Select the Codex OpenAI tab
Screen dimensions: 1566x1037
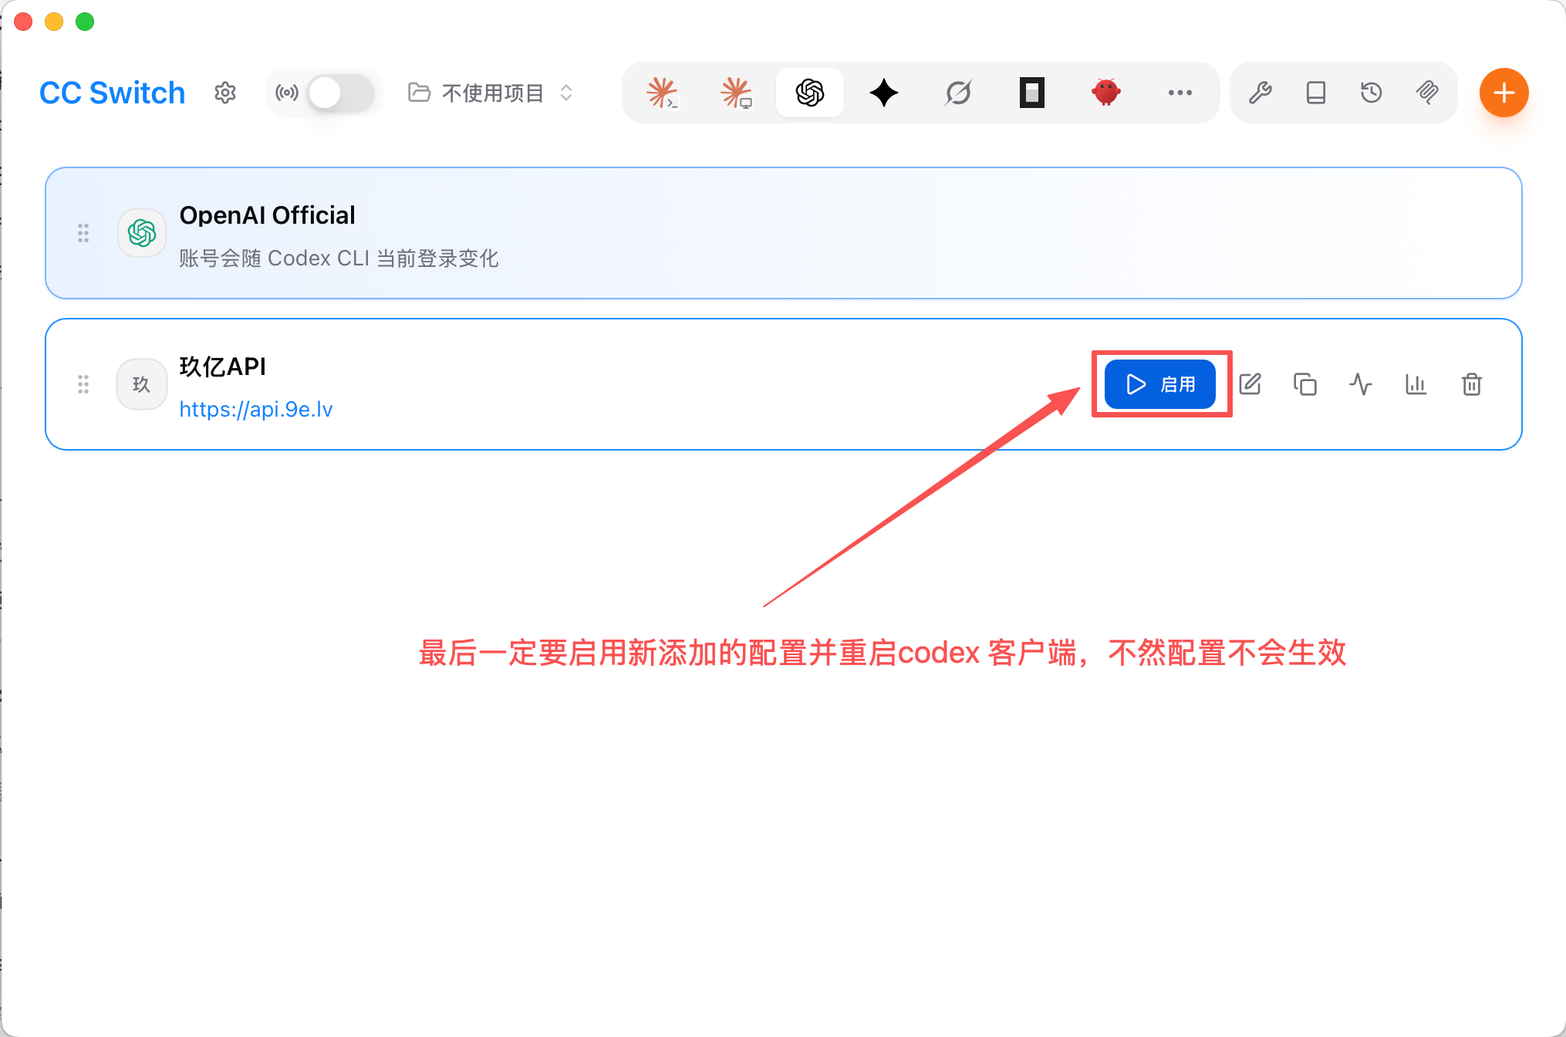coord(810,93)
